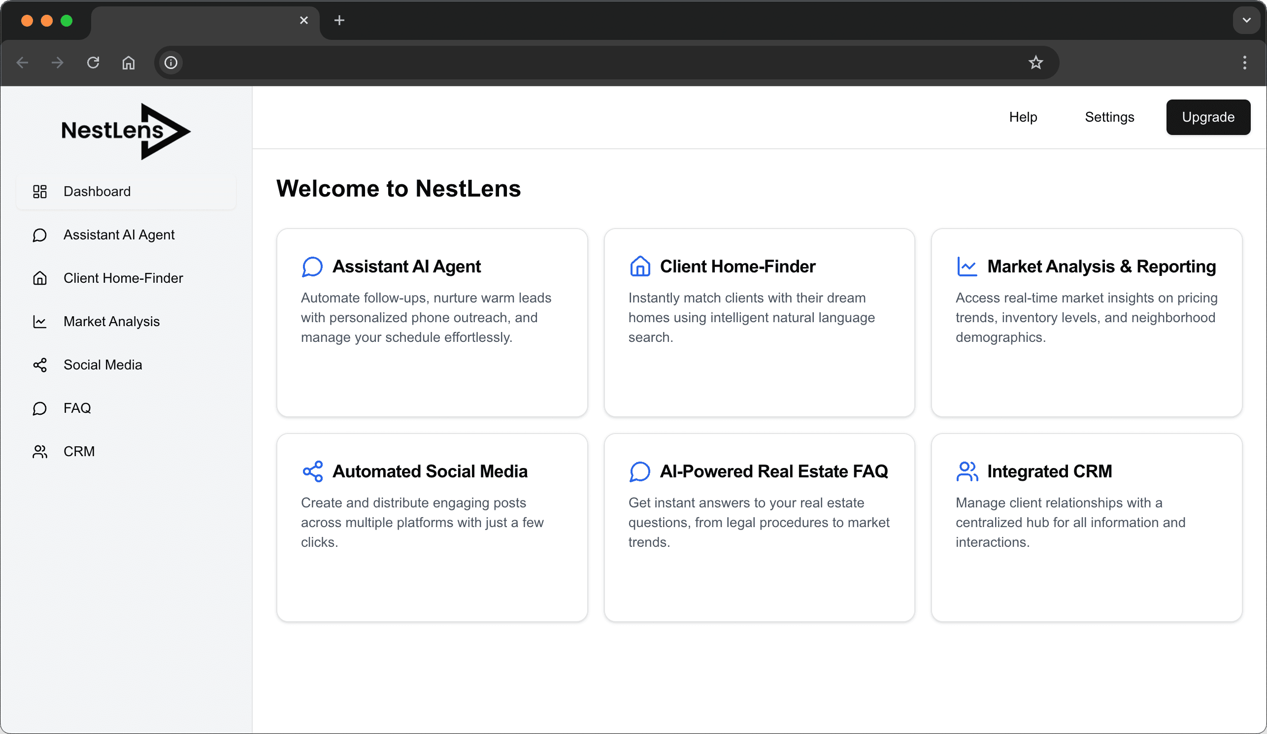Click the Welcome to NestLens heading

click(x=398, y=189)
